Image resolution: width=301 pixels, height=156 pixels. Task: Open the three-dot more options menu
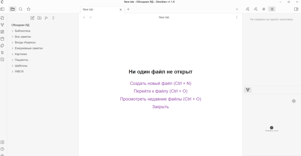[237, 17]
